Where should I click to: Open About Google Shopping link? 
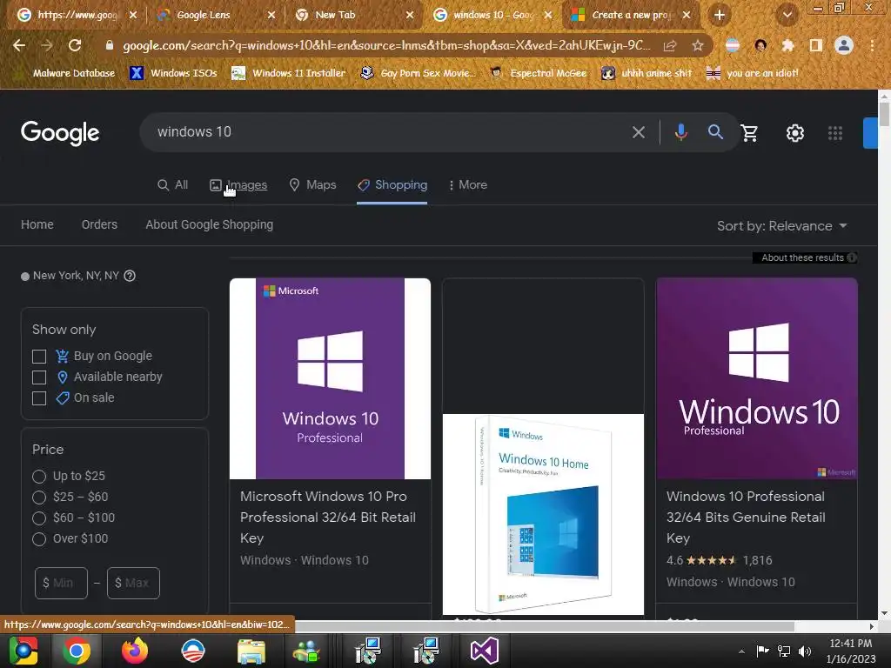tap(209, 224)
